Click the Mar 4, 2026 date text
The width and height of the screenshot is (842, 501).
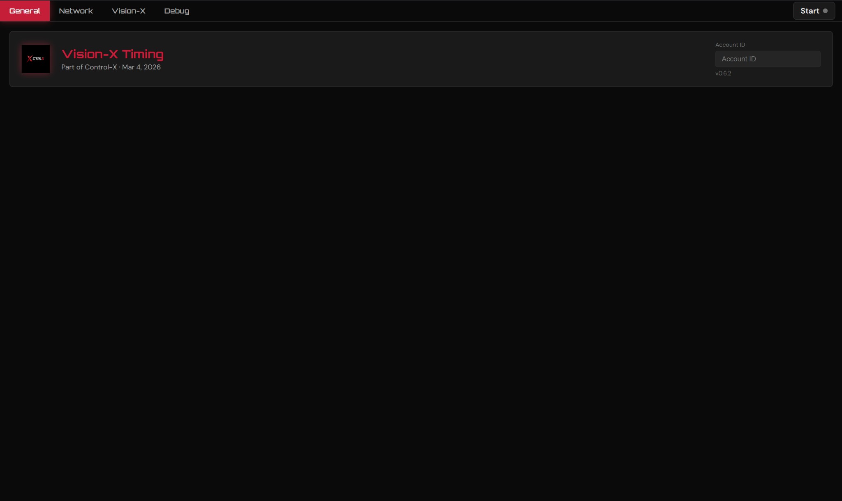pos(141,67)
